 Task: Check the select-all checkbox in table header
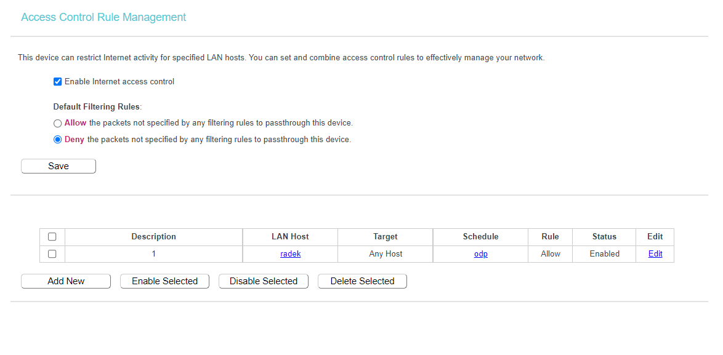(52, 237)
